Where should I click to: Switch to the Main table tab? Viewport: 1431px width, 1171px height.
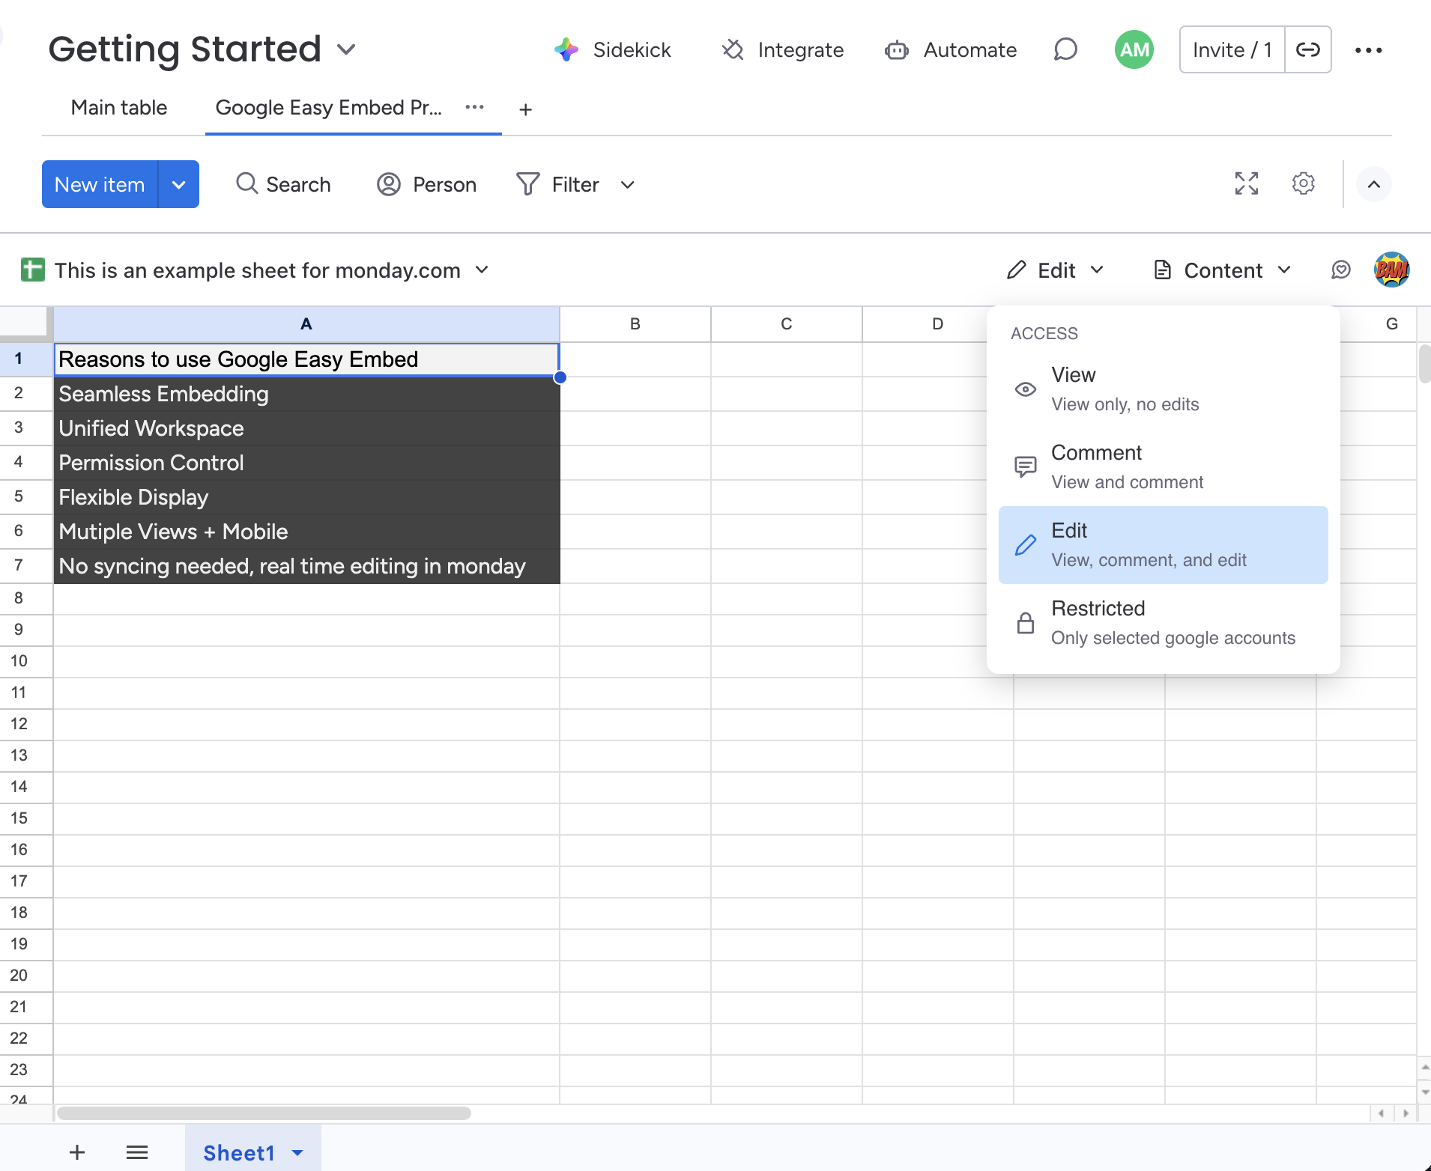click(118, 107)
